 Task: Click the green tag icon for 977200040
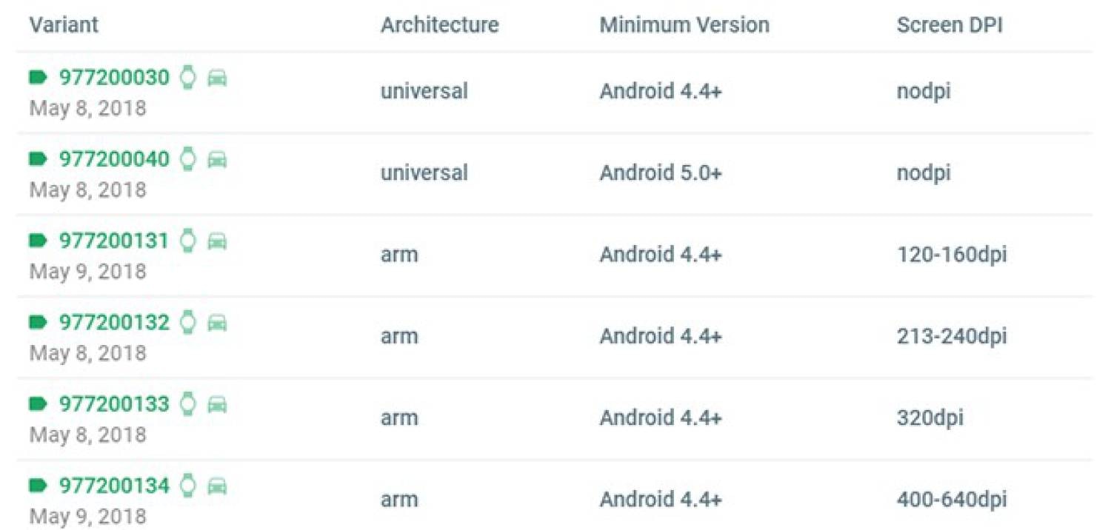[x=39, y=159]
